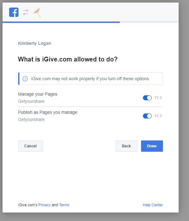Click the Done button
The image size is (189, 221).
[x=152, y=146]
